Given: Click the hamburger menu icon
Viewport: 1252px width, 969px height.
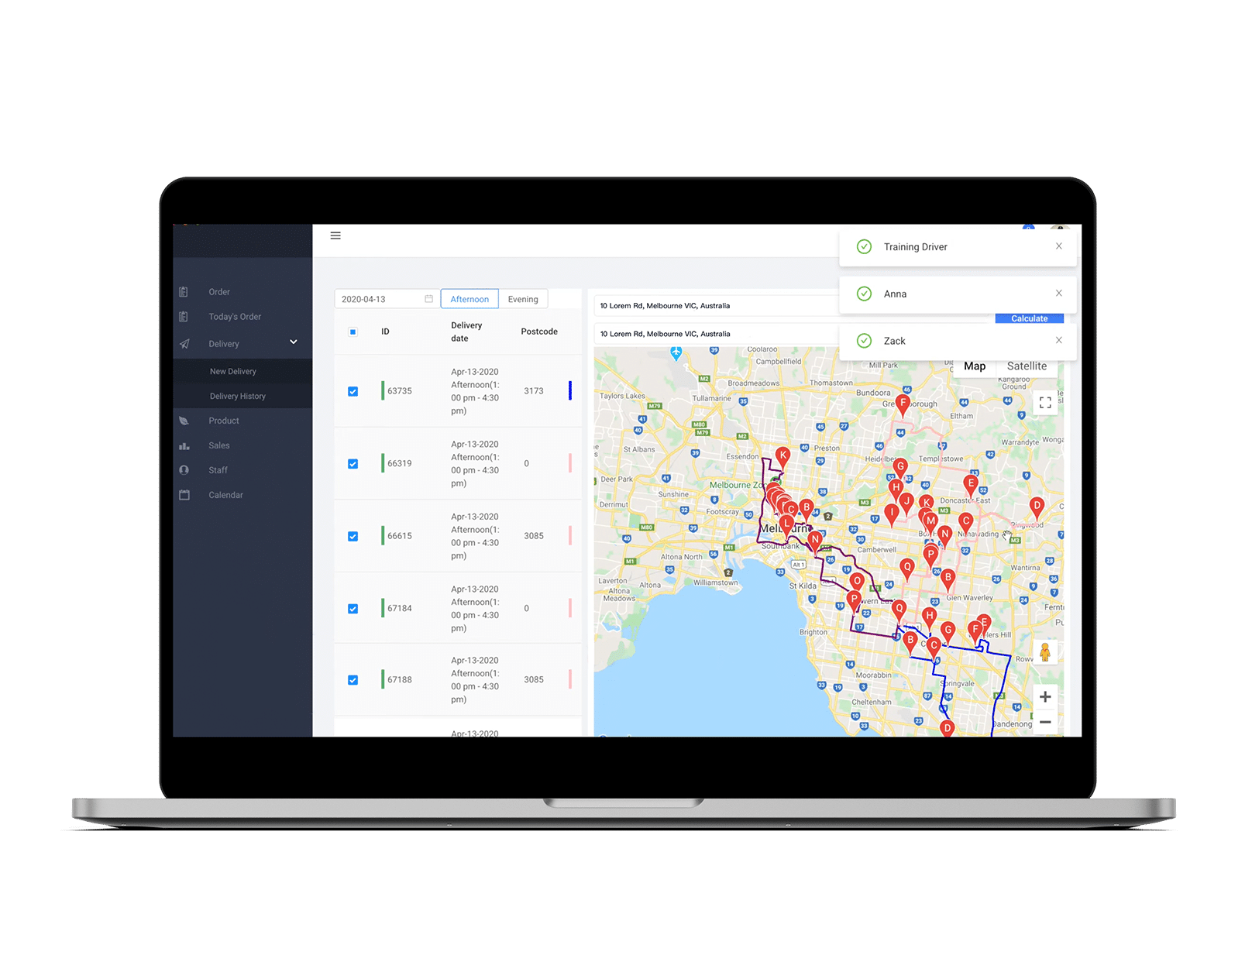Looking at the screenshot, I should (x=335, y=235).
